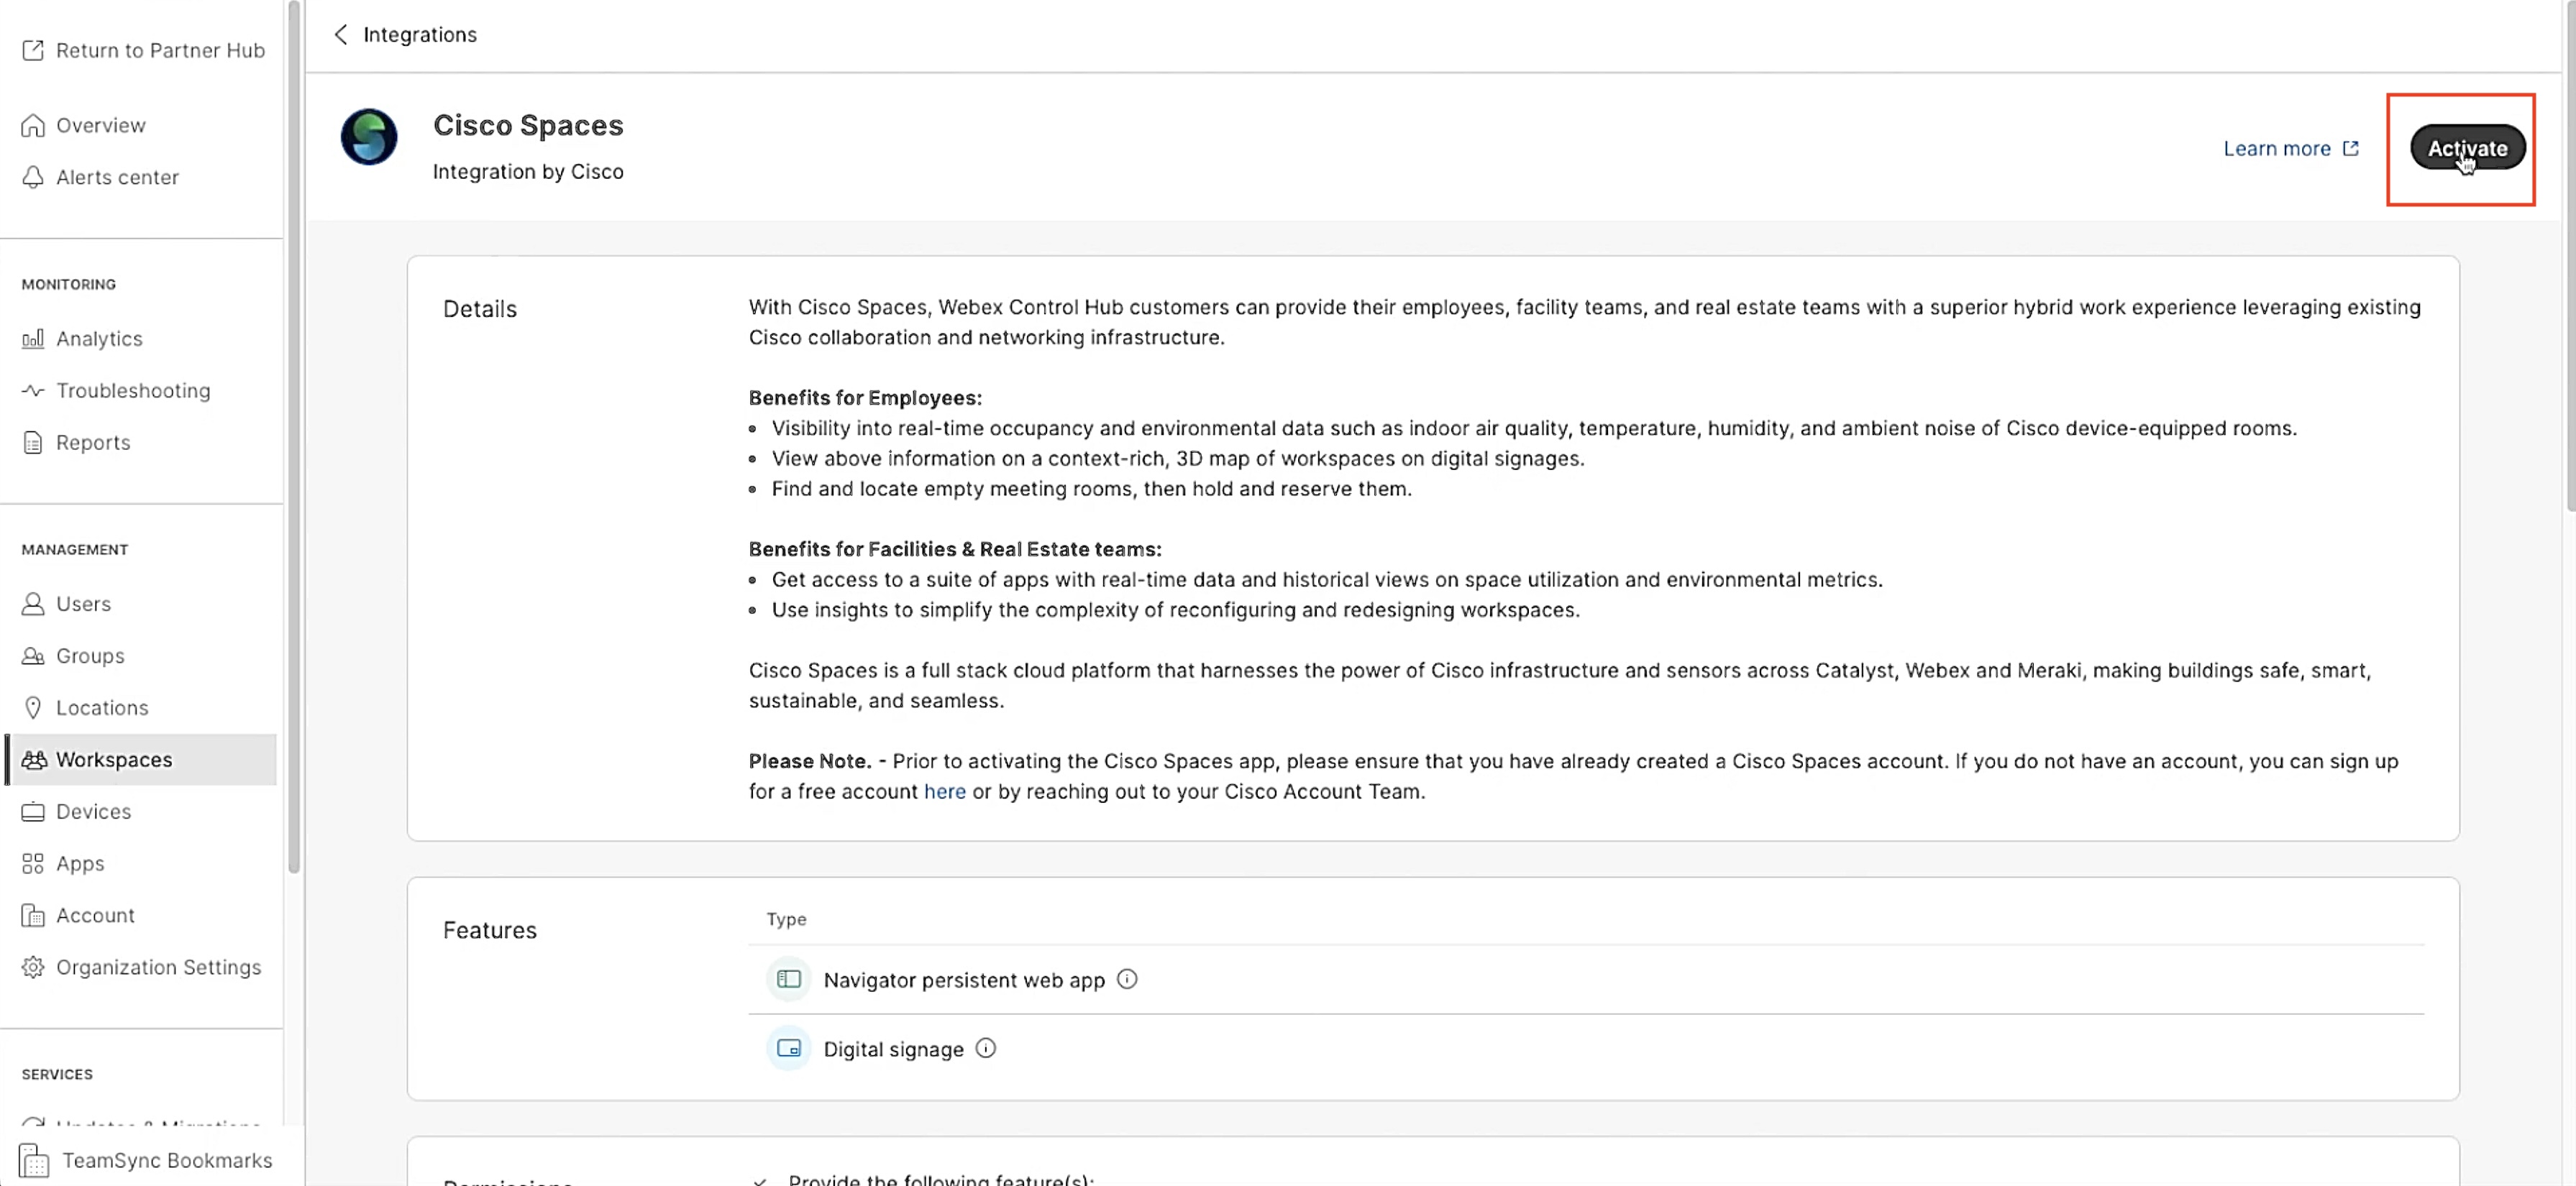
Task: Go back to Integrations
Action: (x=419, y=35)
